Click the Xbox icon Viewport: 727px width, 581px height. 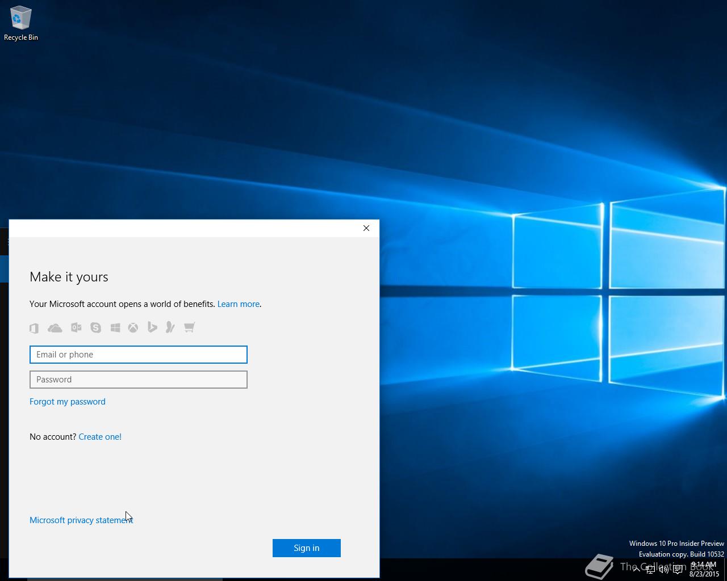(x=133, y=327)
